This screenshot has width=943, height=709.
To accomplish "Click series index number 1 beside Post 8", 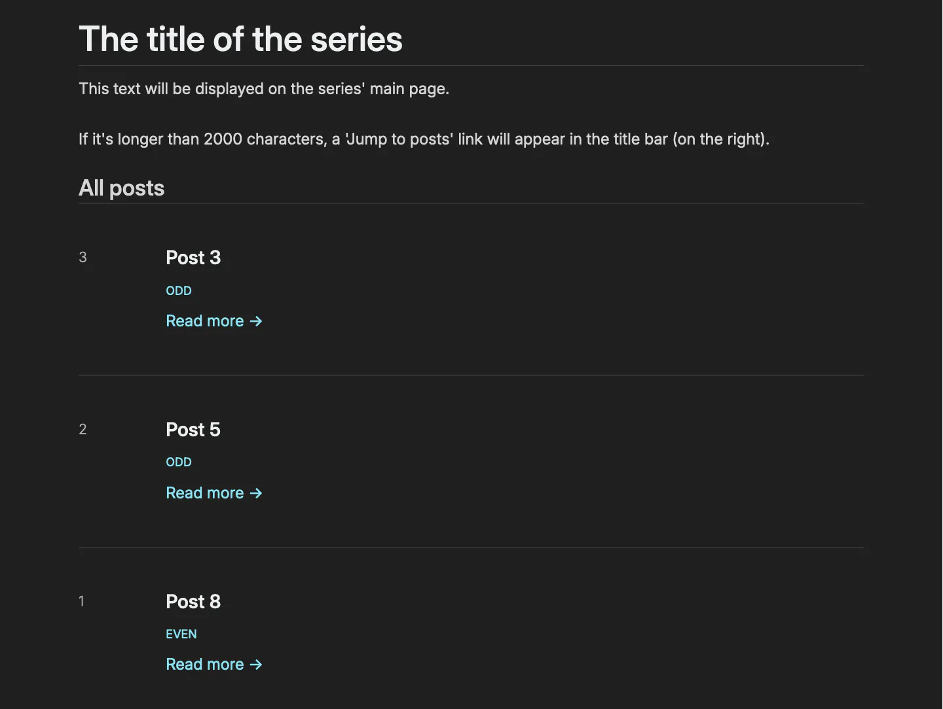I will [x=82, y=602].
